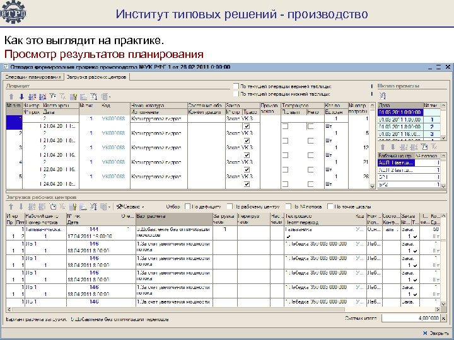This screenshot has height=340, width=454.
Task: Enable 'По рабочему центру' filter checkbox
Action: pyautogui.click(x=230, y=207)
